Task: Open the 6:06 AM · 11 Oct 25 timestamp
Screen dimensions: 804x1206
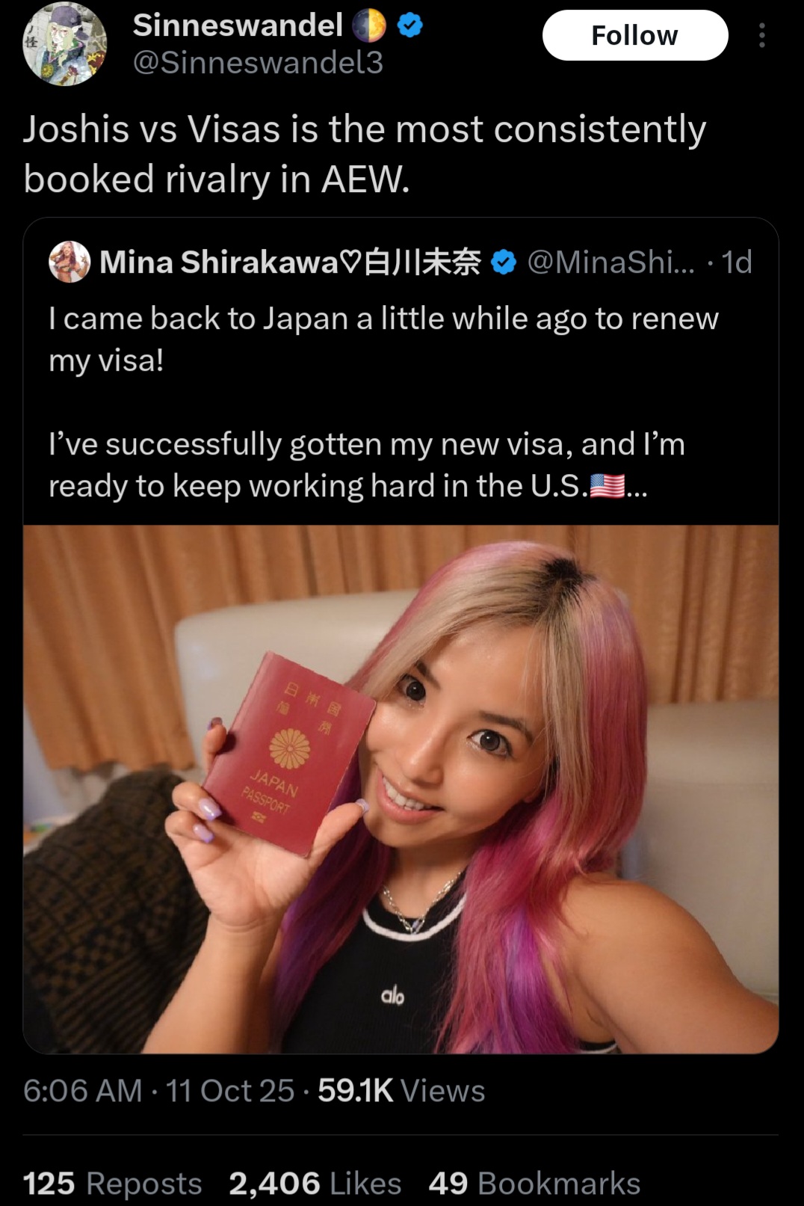Action: click(x=158, y=1091)
